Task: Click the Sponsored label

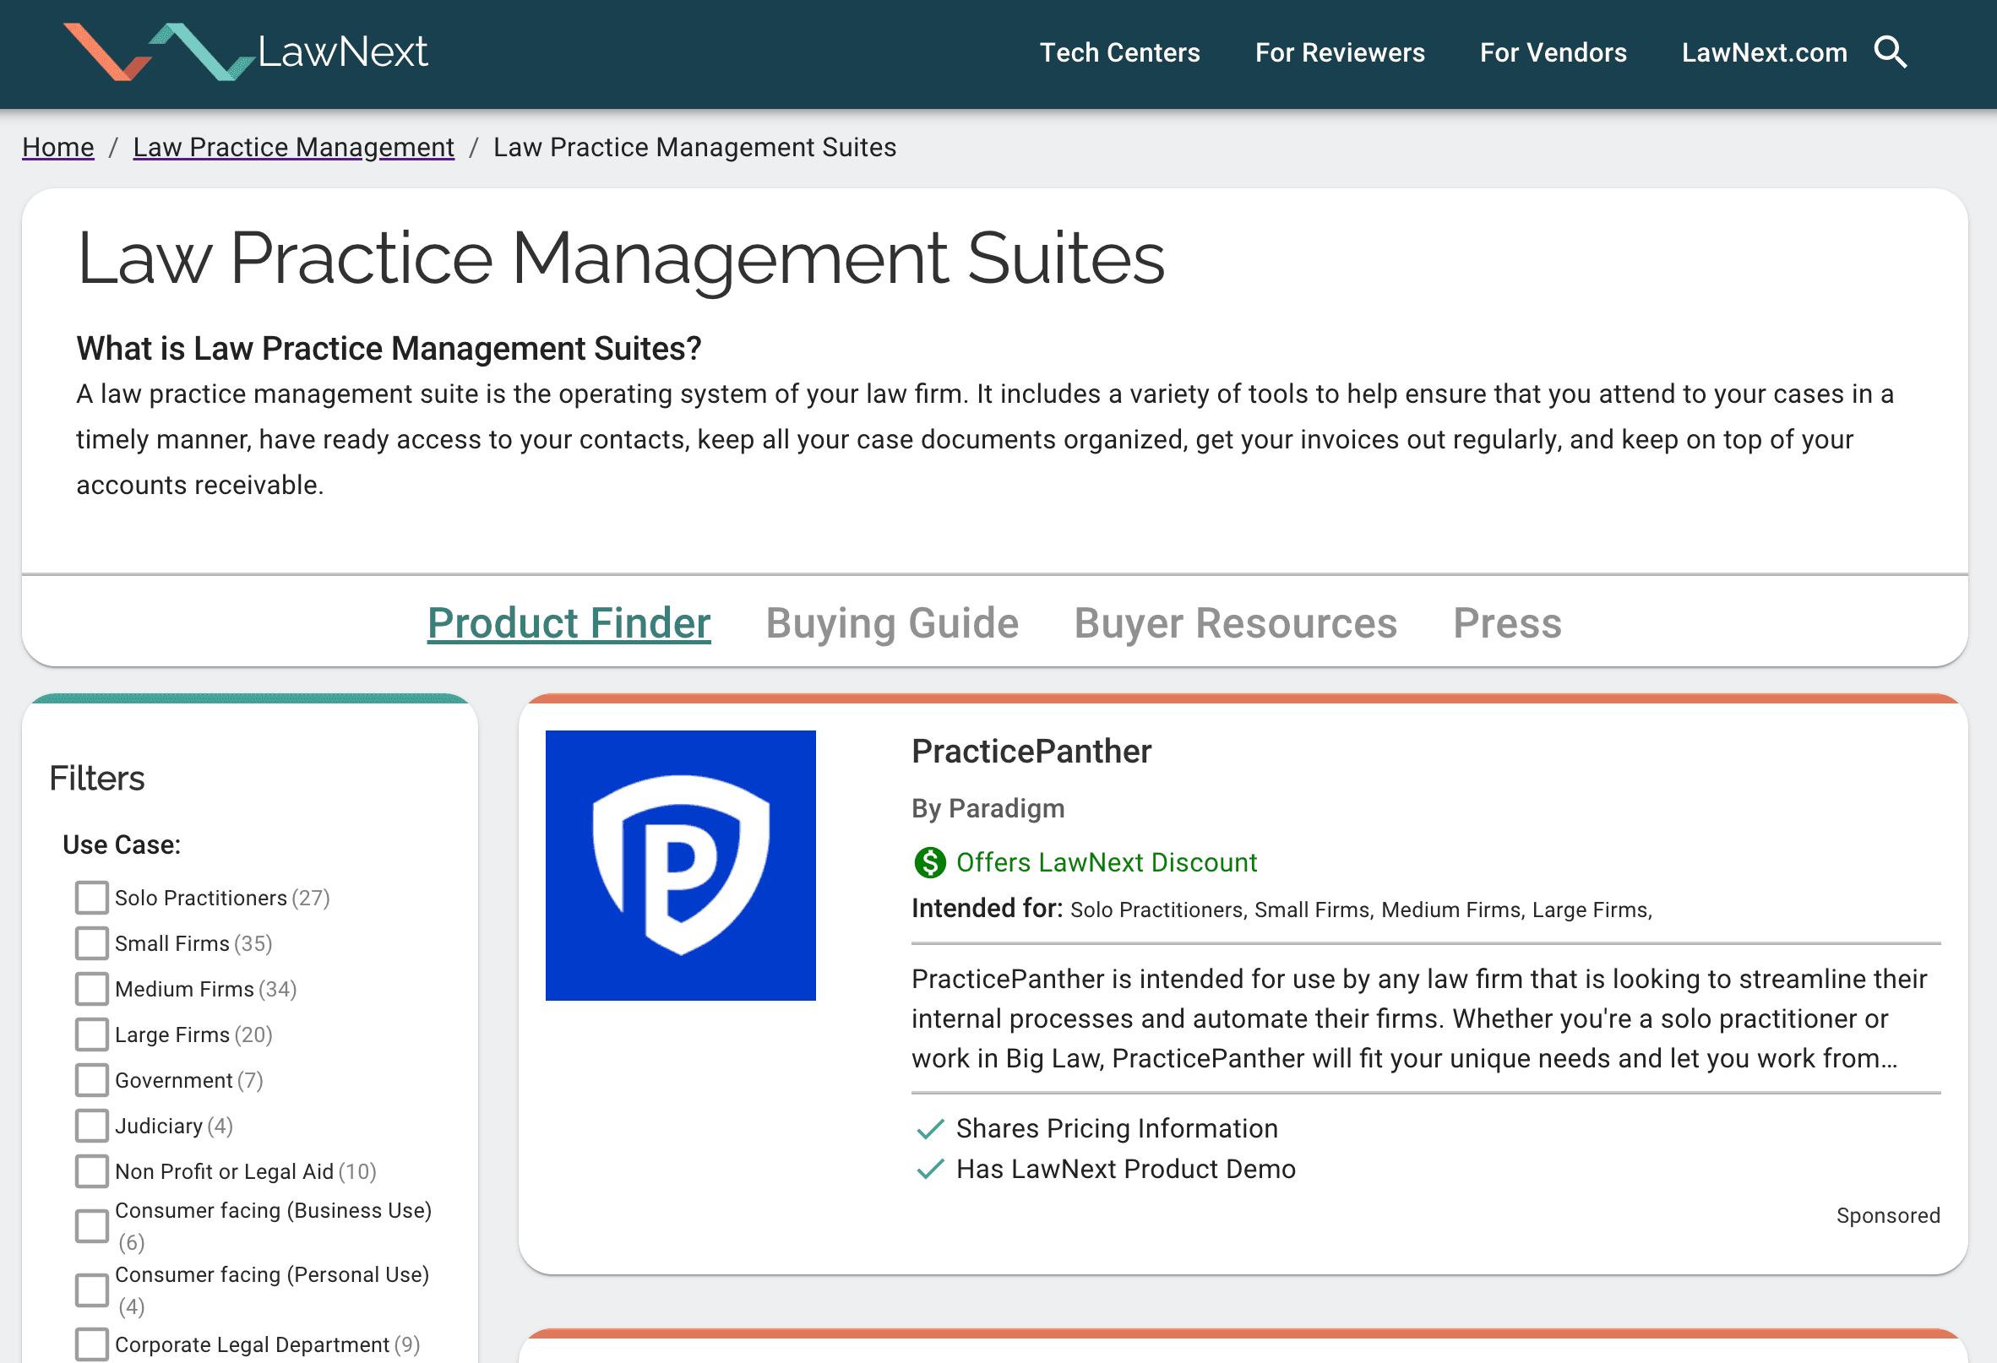Action: (x=1888, y=1215)
